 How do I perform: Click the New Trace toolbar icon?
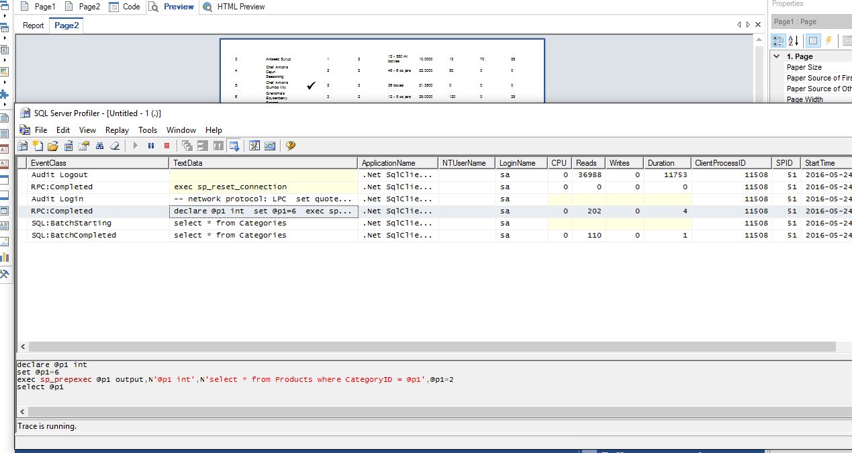[x=23, y=146]
